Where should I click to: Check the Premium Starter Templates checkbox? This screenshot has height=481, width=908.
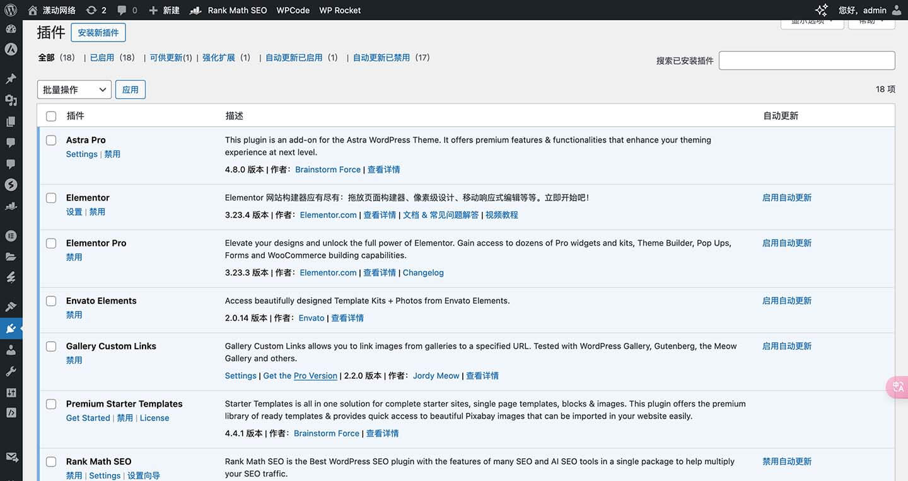pos(51,404)
